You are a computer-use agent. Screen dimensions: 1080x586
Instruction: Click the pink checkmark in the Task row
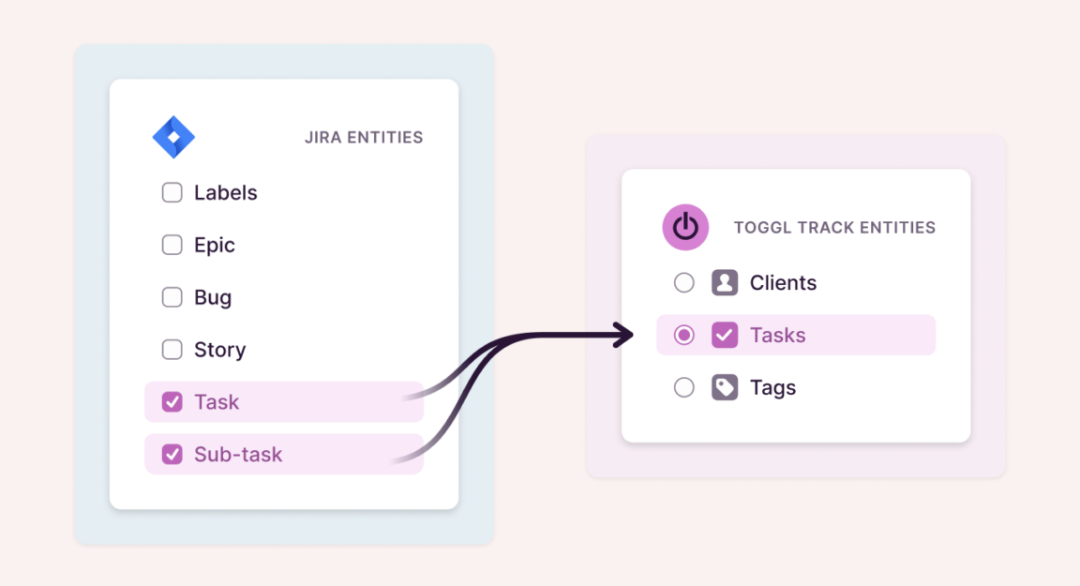click(172, 401)
